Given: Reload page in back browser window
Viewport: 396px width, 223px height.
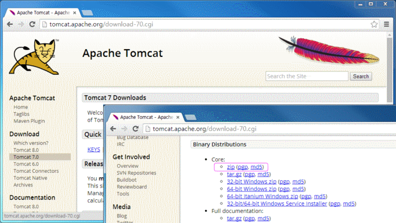Looking at the screenshot, I should pos(32,24).
